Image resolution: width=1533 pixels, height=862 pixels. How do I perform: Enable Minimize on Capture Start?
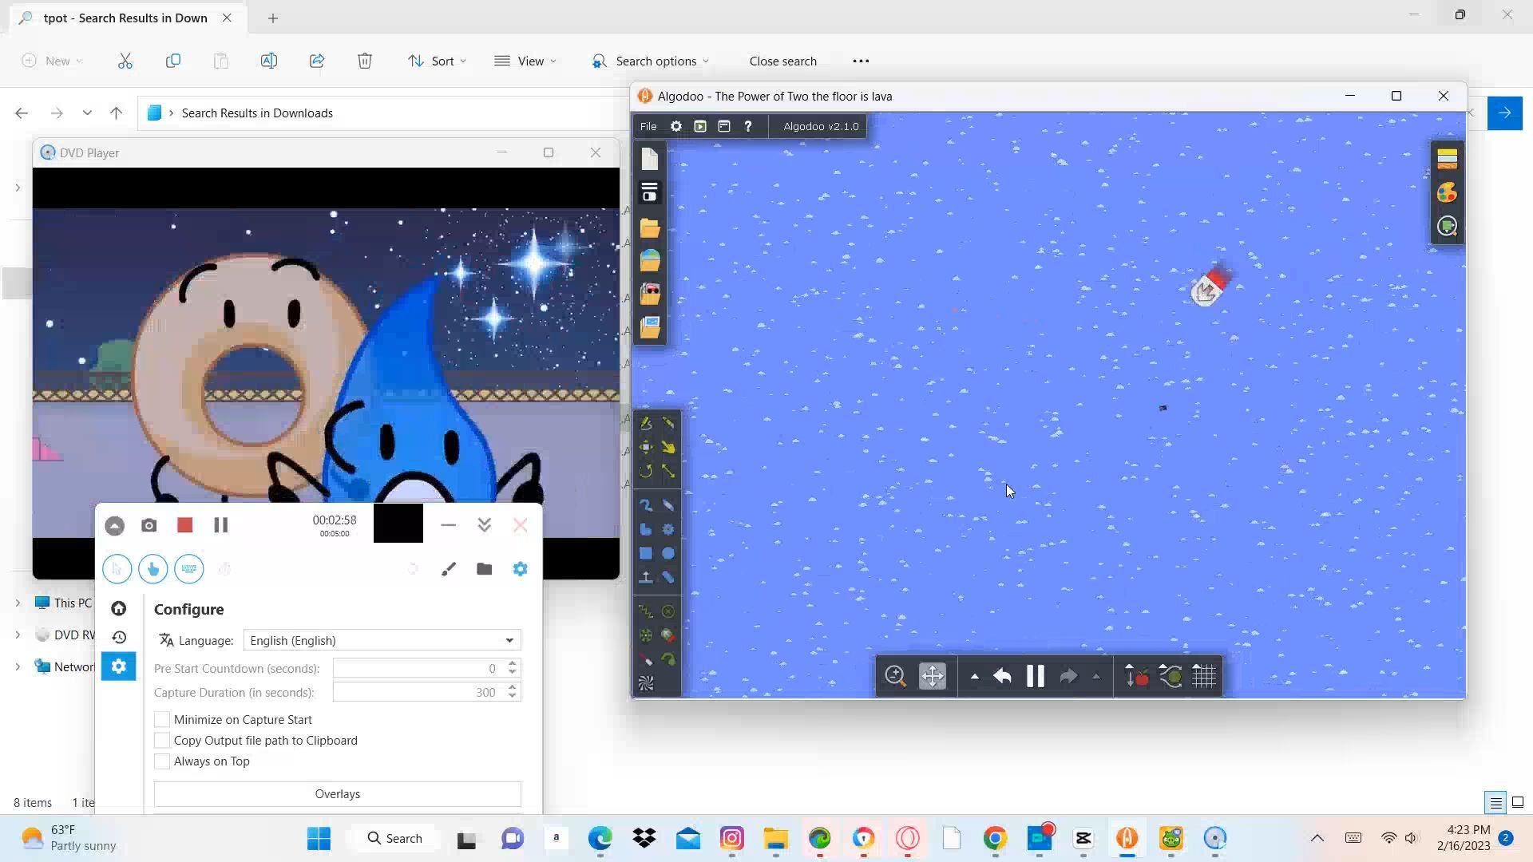pyautogui.click(x=162, y=719)
